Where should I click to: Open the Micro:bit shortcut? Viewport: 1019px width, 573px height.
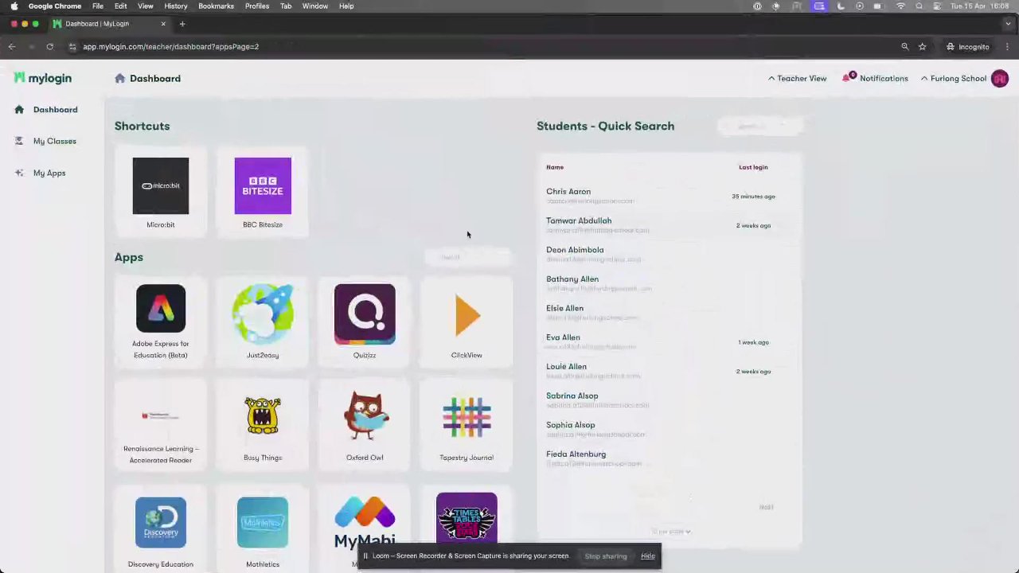pos(161,193)
